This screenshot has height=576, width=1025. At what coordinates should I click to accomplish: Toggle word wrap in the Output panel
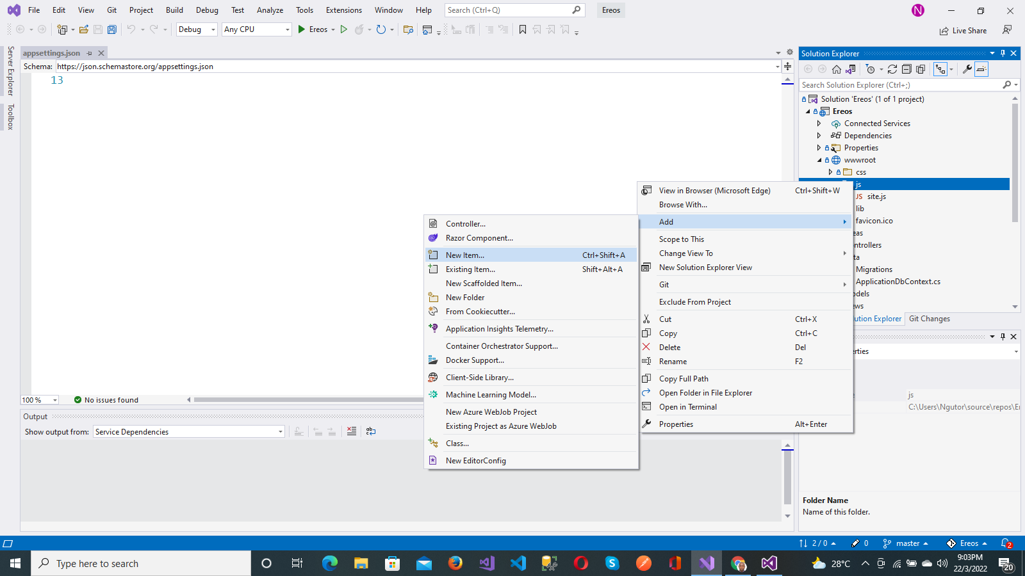(371, 431)
